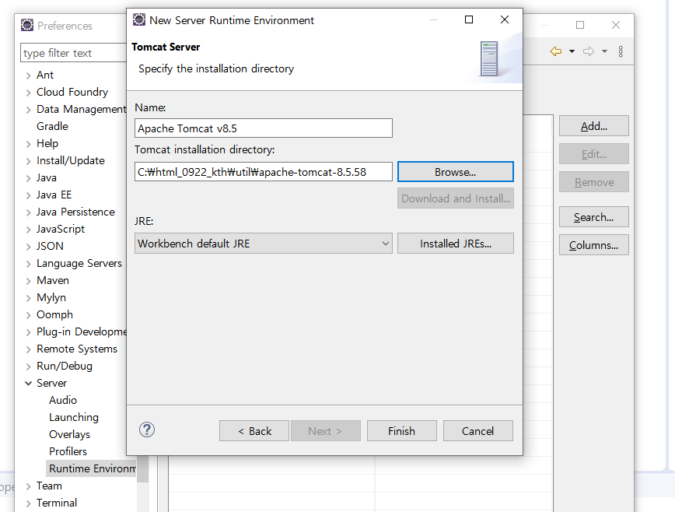Click the Tomcat installation directory field
Image resolution: width=675 pixels, height=512 pixels.
(x=264, y=172)
